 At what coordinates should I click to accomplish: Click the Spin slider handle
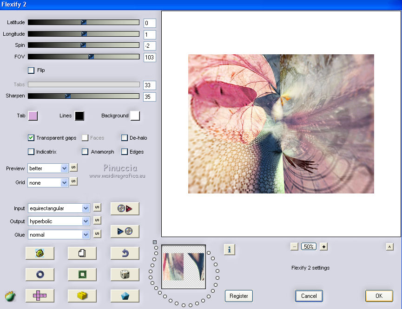coord(83,45)
